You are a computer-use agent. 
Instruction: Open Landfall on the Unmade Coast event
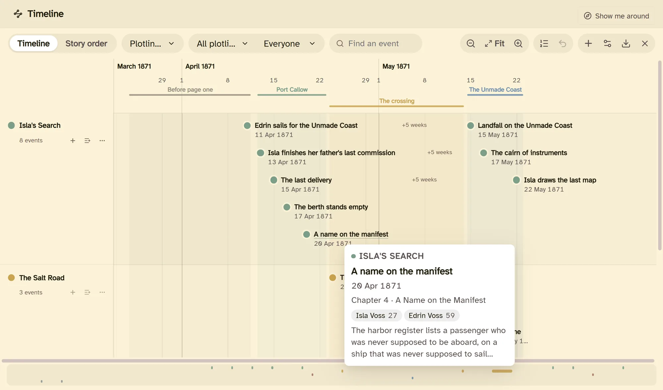pos(525,125)
